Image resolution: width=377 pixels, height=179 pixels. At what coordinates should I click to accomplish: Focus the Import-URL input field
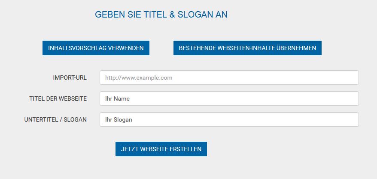tap(229, 78)
